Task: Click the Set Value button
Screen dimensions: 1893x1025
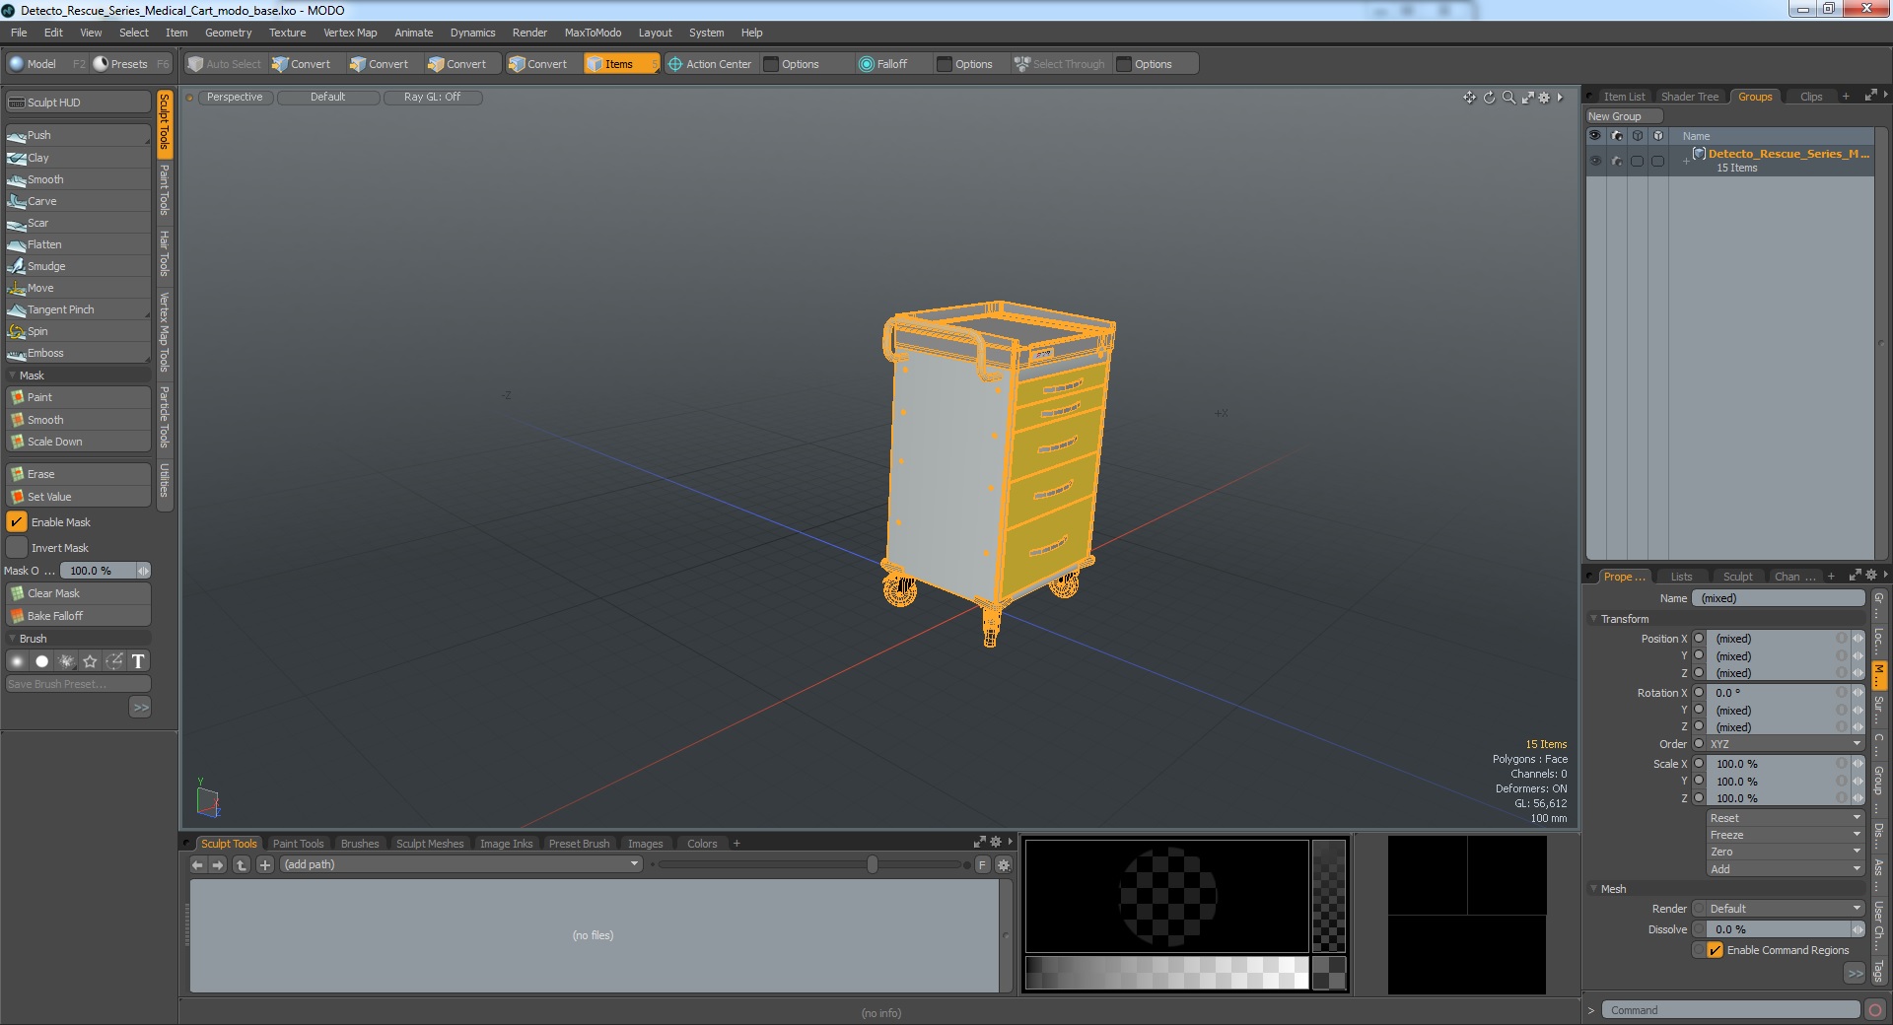Action: point(78,497)
